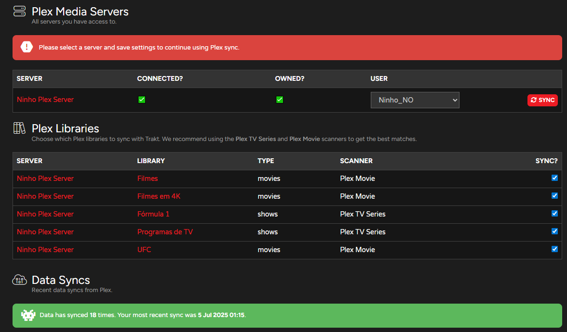This screenshot has height=332, width=567.
Task: Click Ninho Plex Server in the UFC row
Action: (45, 250)
